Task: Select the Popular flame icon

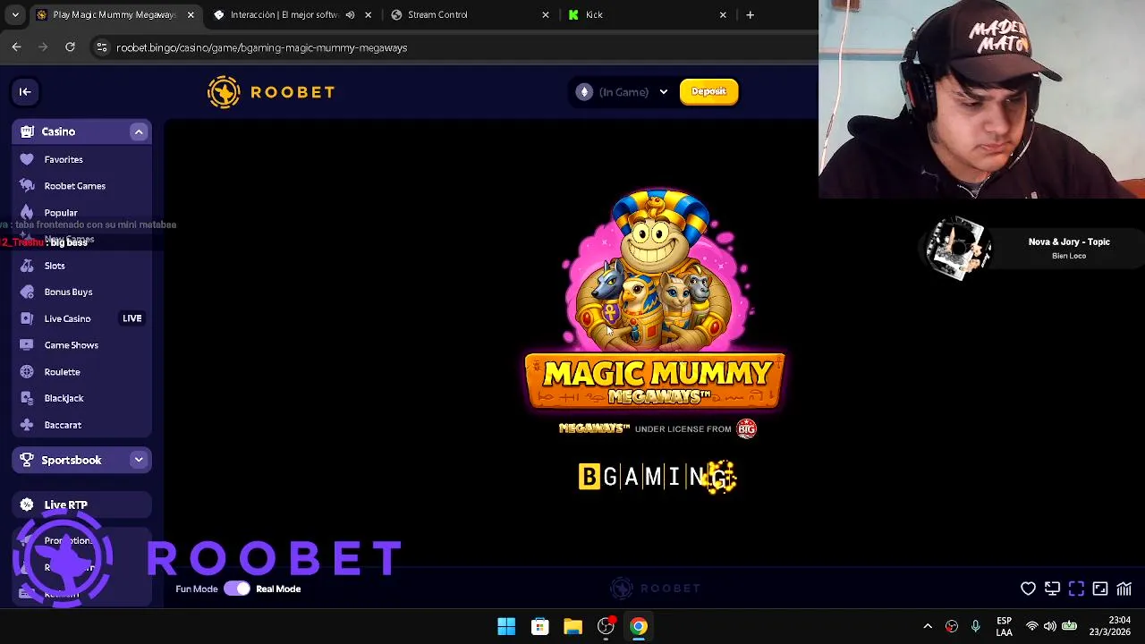Action: [27, 213]
